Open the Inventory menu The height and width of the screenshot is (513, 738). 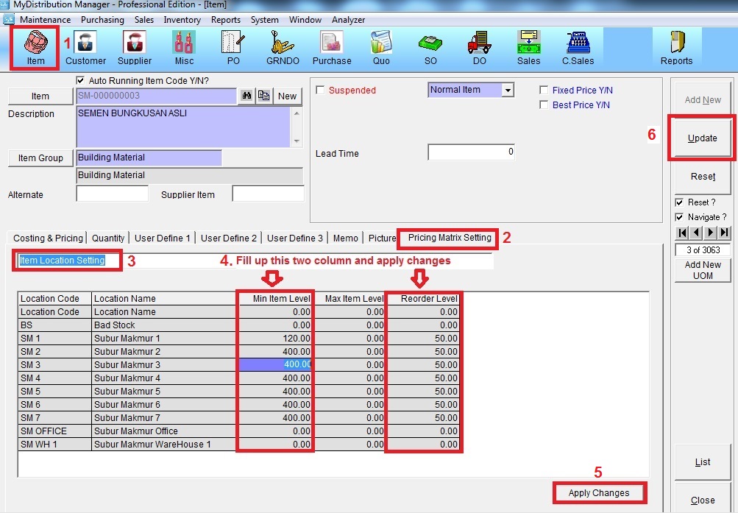[182, 20]
